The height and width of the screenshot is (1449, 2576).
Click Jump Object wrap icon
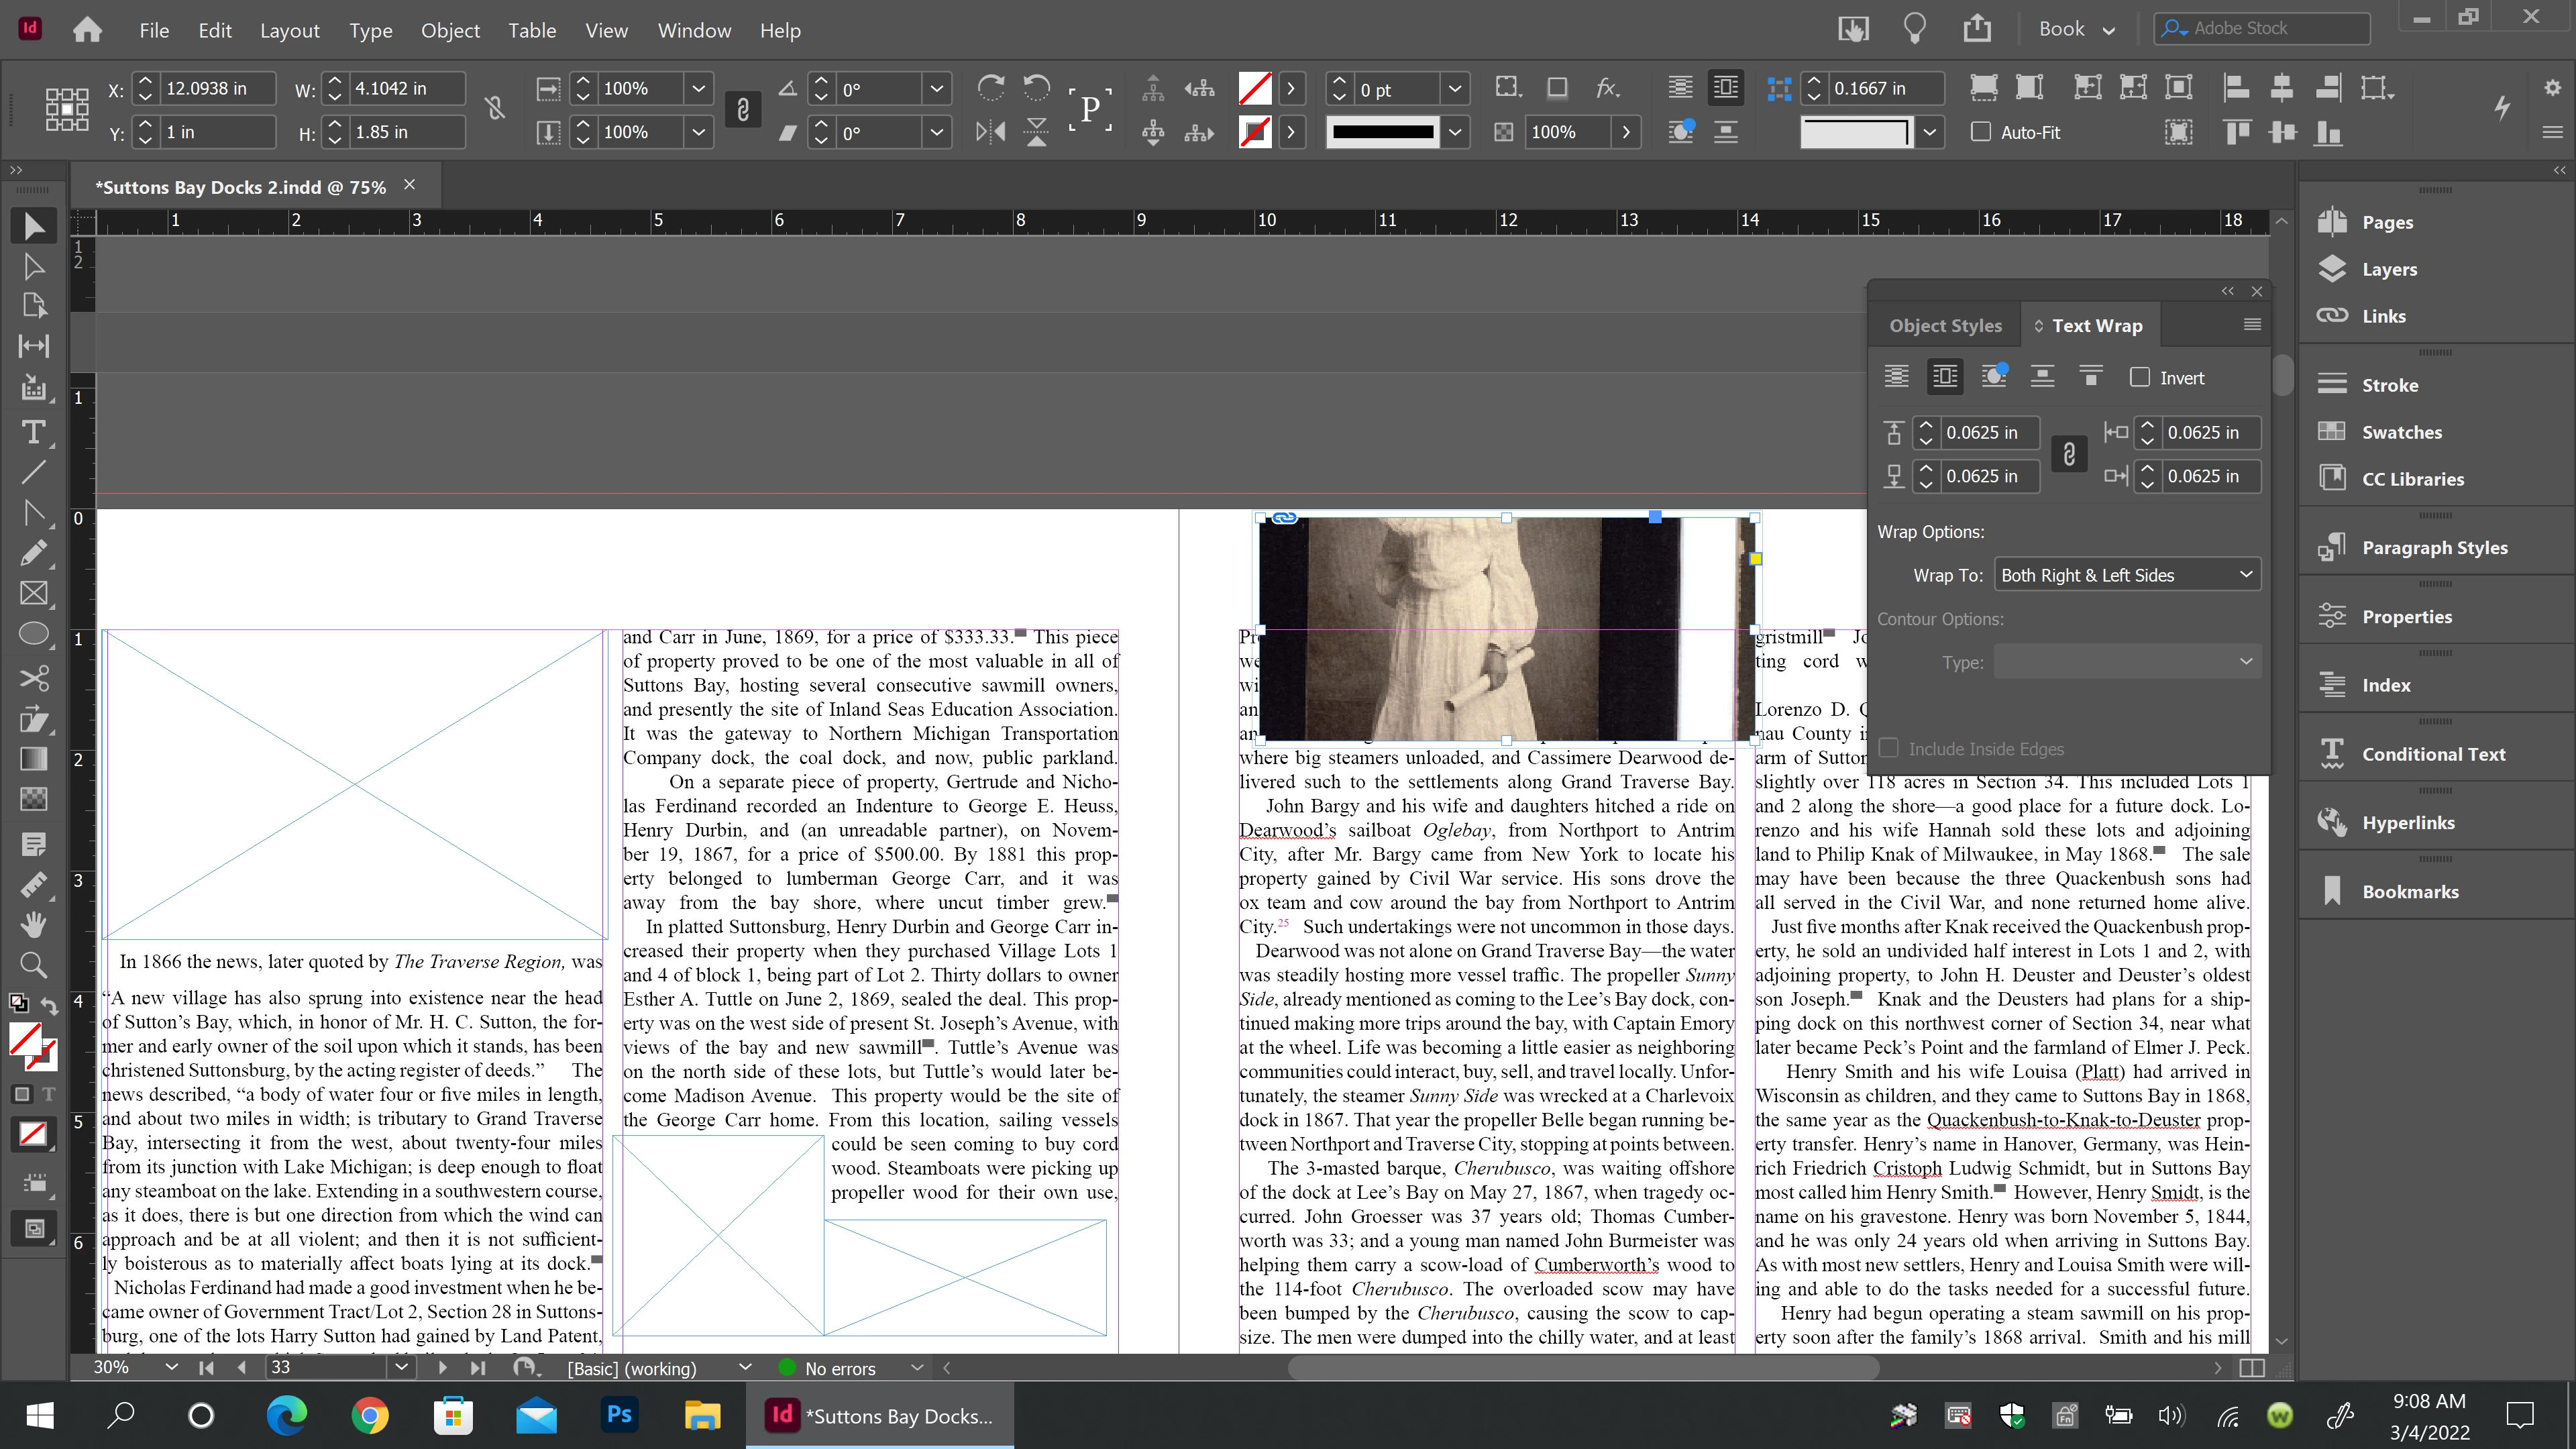coord(2042,377)
